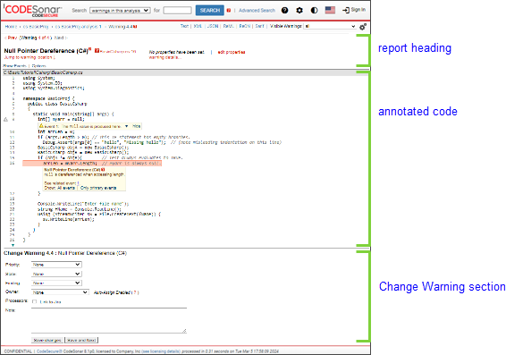Click the Save and Next button
506x355 pixels.
81,340
